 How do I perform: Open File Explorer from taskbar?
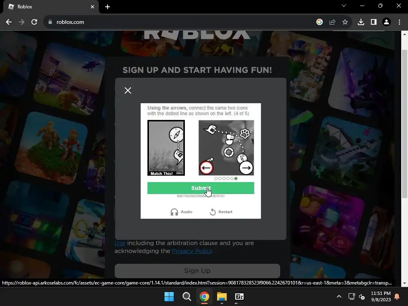(222, 296)
